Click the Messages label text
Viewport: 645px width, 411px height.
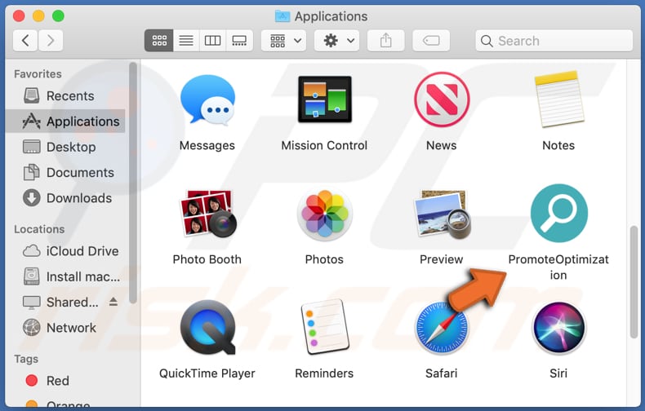point(207,145)
